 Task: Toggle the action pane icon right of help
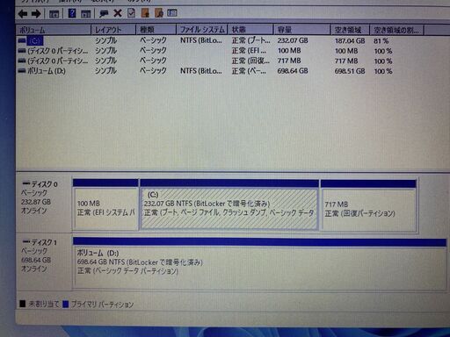[85, 14]
